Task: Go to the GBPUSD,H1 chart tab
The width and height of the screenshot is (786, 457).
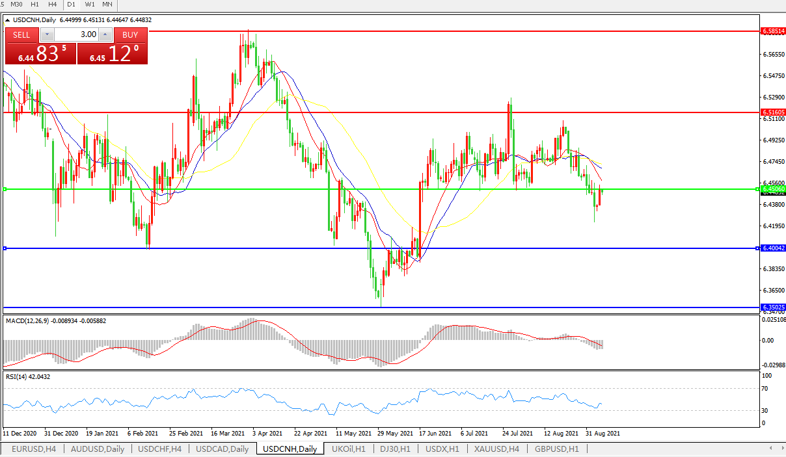Action: tap(556, 449)
